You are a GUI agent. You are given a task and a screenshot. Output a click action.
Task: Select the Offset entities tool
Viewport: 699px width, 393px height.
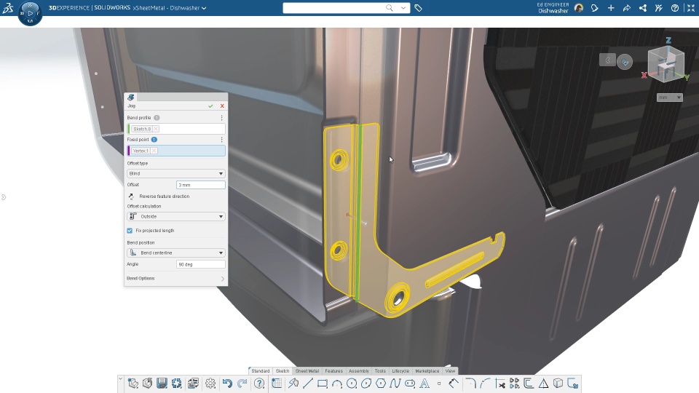pyautogui.click(x=529, y=384)
